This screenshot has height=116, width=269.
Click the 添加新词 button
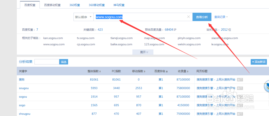pyautogui.click(x=259, y=62)
